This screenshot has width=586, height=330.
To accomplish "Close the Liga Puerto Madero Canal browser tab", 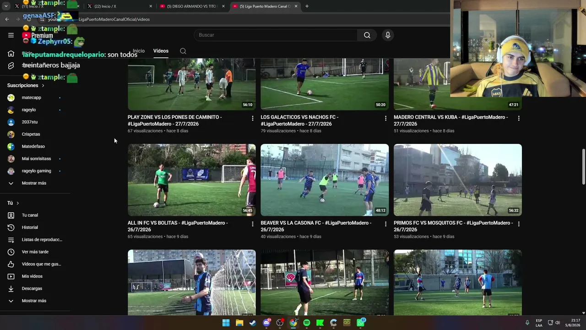I will (296, 6).
